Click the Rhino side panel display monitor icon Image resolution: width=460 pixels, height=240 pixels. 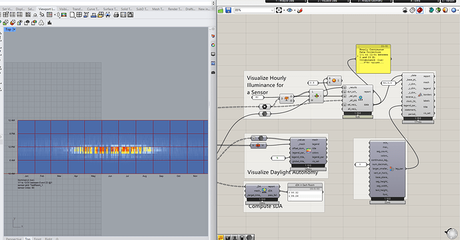(x=213, y=54)
